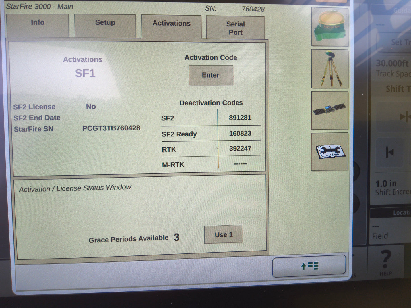The image size is (411, 308).
Task: Click the StarFire SN value PCGT3TB760428
Action: coord(111,128)
